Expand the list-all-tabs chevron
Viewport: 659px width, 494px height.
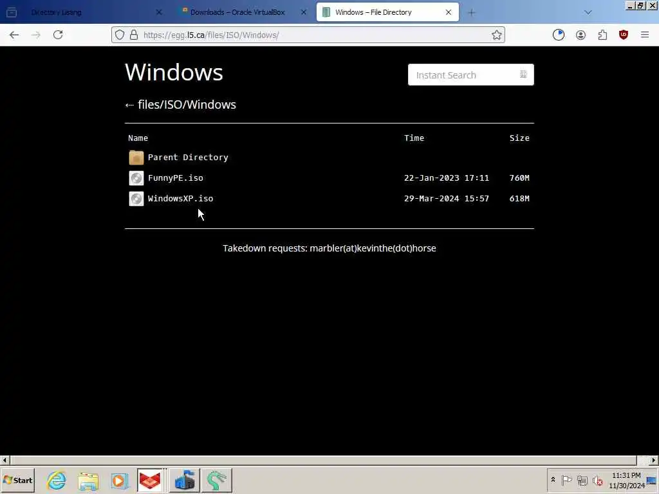(588, 12)
